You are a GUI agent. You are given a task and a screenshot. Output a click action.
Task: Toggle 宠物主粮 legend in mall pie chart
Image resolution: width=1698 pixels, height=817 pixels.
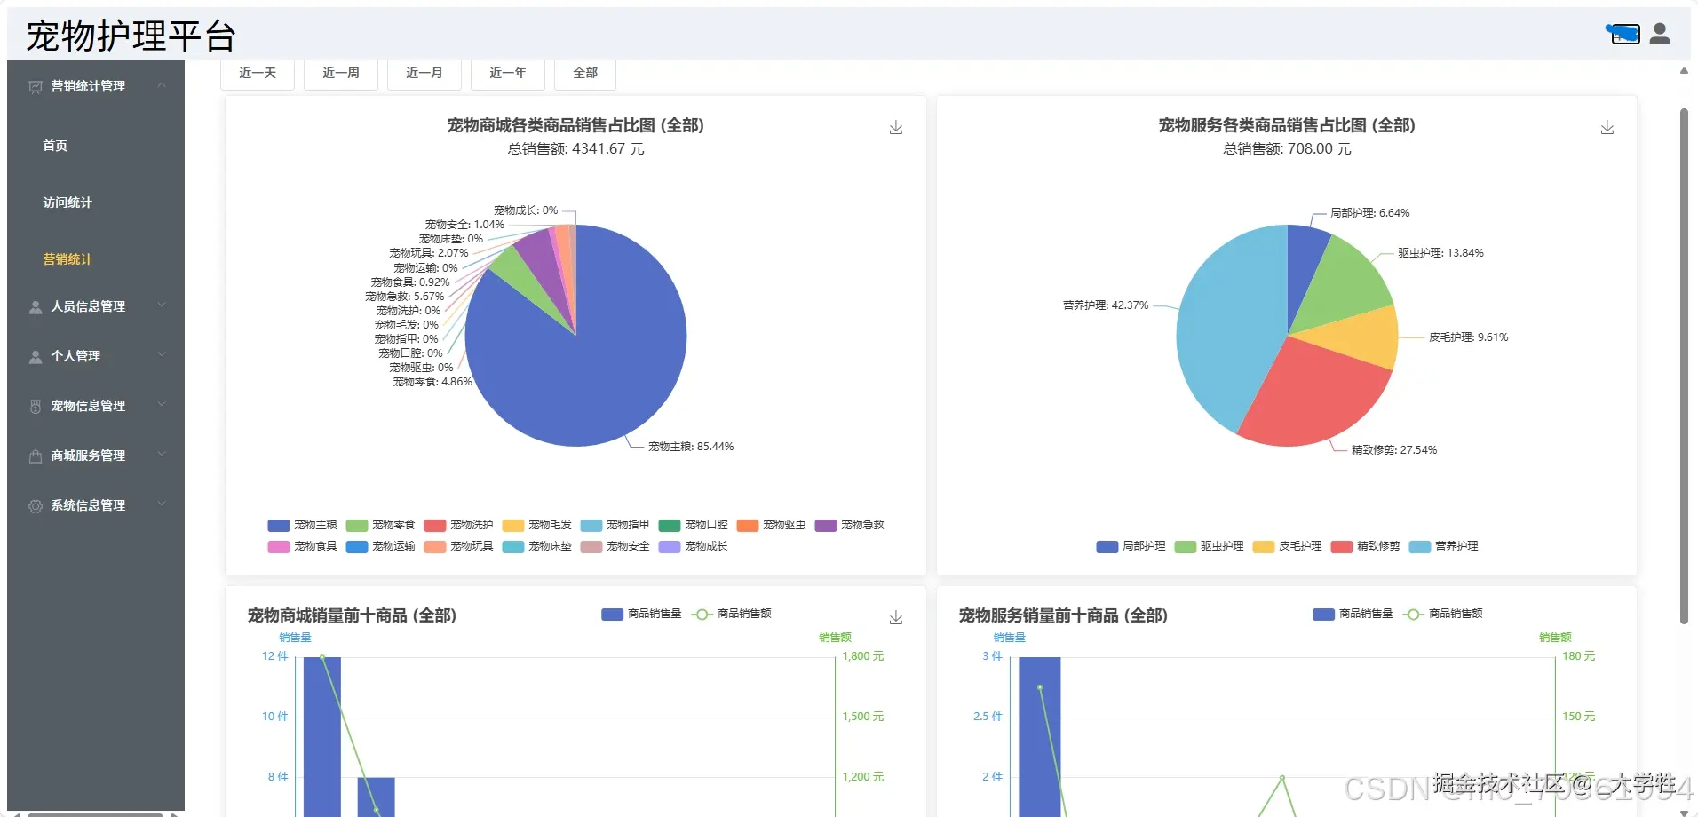coord(302,525)
